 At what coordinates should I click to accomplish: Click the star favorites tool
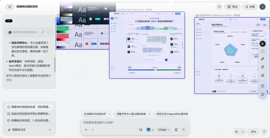point(262,94)
